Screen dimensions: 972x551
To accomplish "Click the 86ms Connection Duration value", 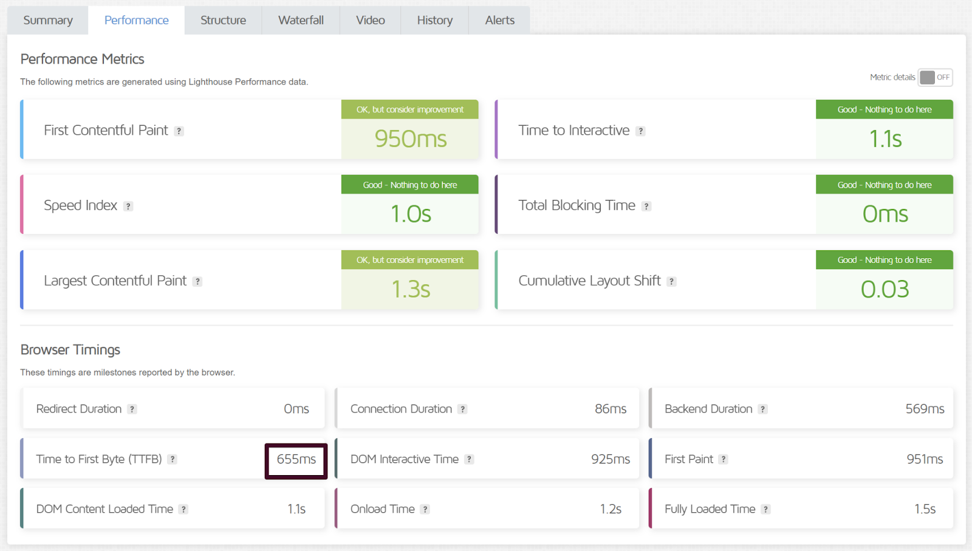I will point(611,409).
